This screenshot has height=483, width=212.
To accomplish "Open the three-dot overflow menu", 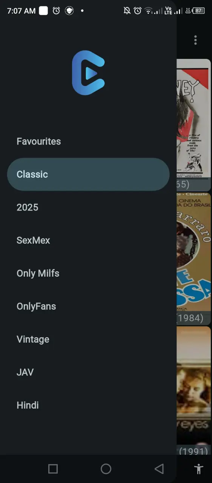I will pos(195,40).
